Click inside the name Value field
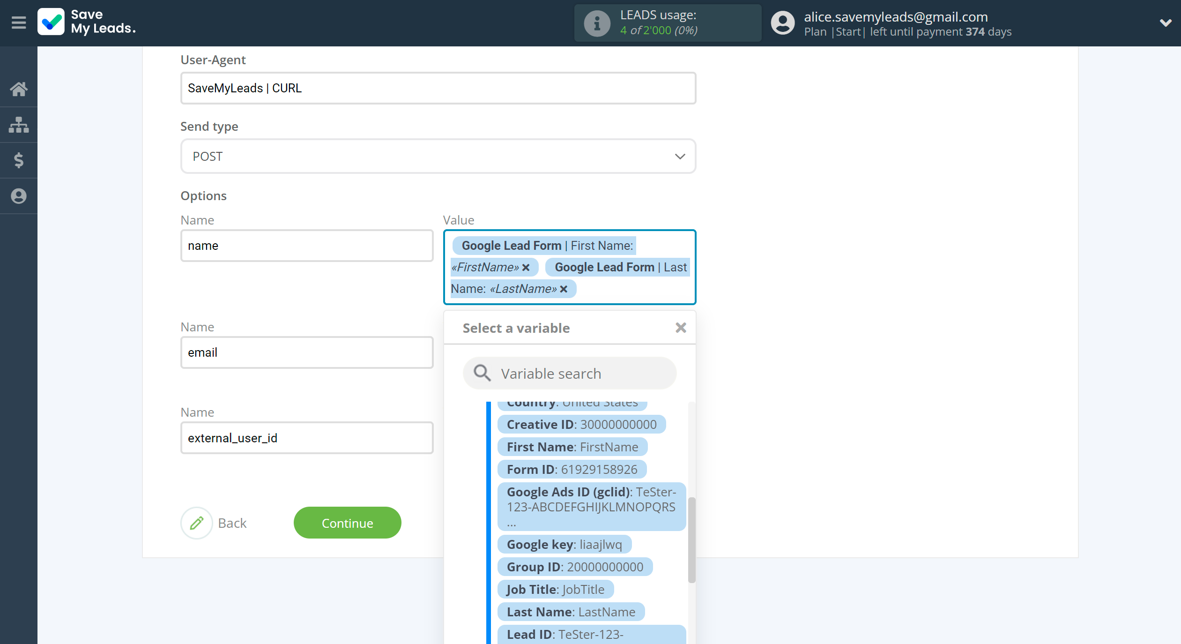Image resolution: width=1181 pixels, height=644 pixels. pyautogui.click(x=570, y=267)
